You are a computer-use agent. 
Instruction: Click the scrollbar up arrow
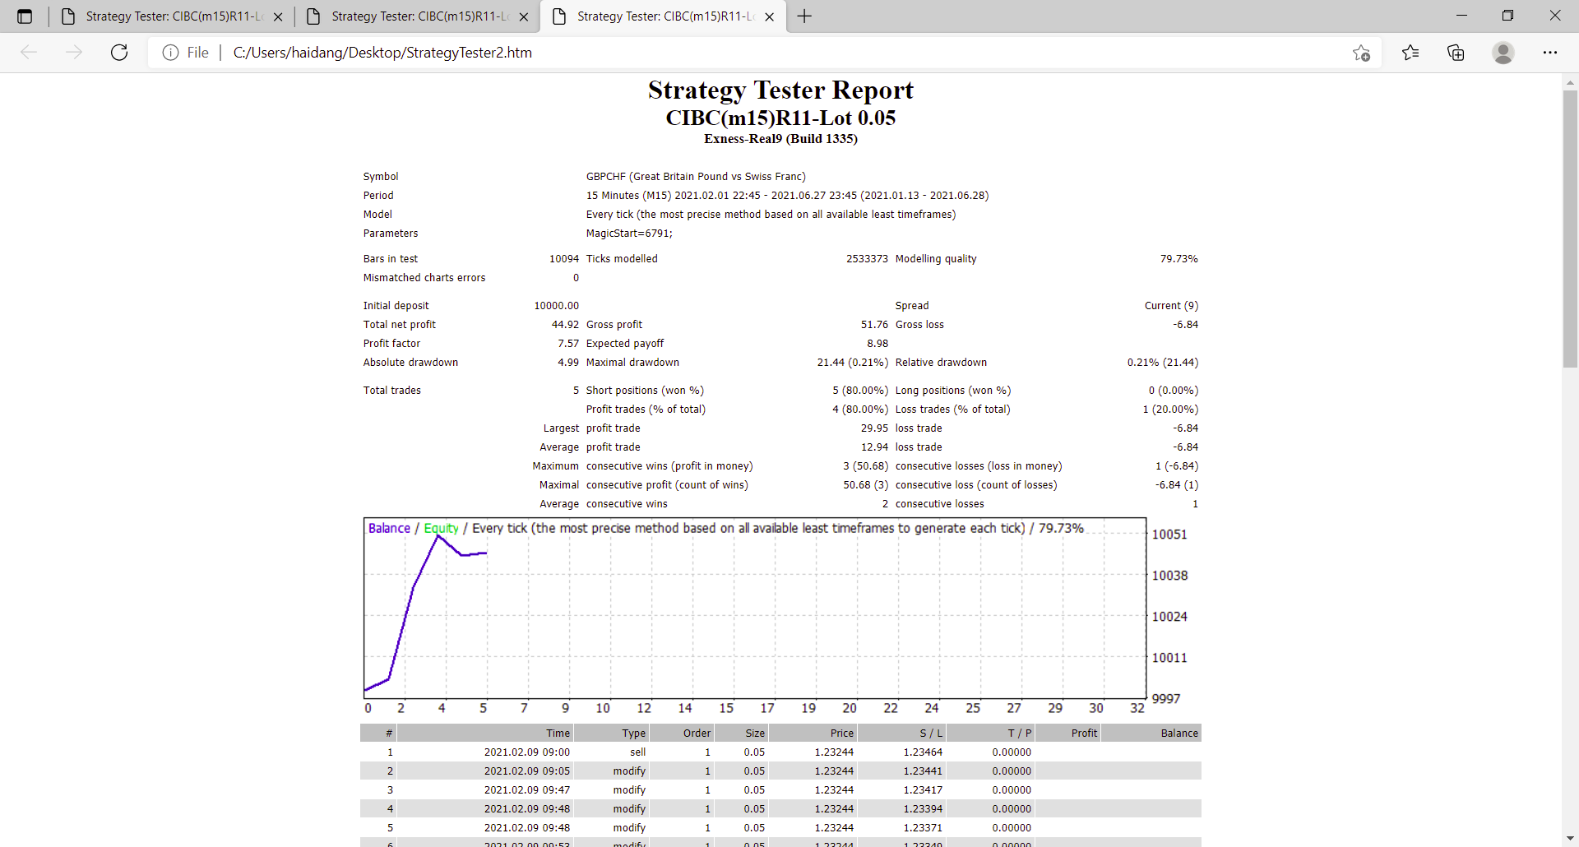tap(1570, 82)
